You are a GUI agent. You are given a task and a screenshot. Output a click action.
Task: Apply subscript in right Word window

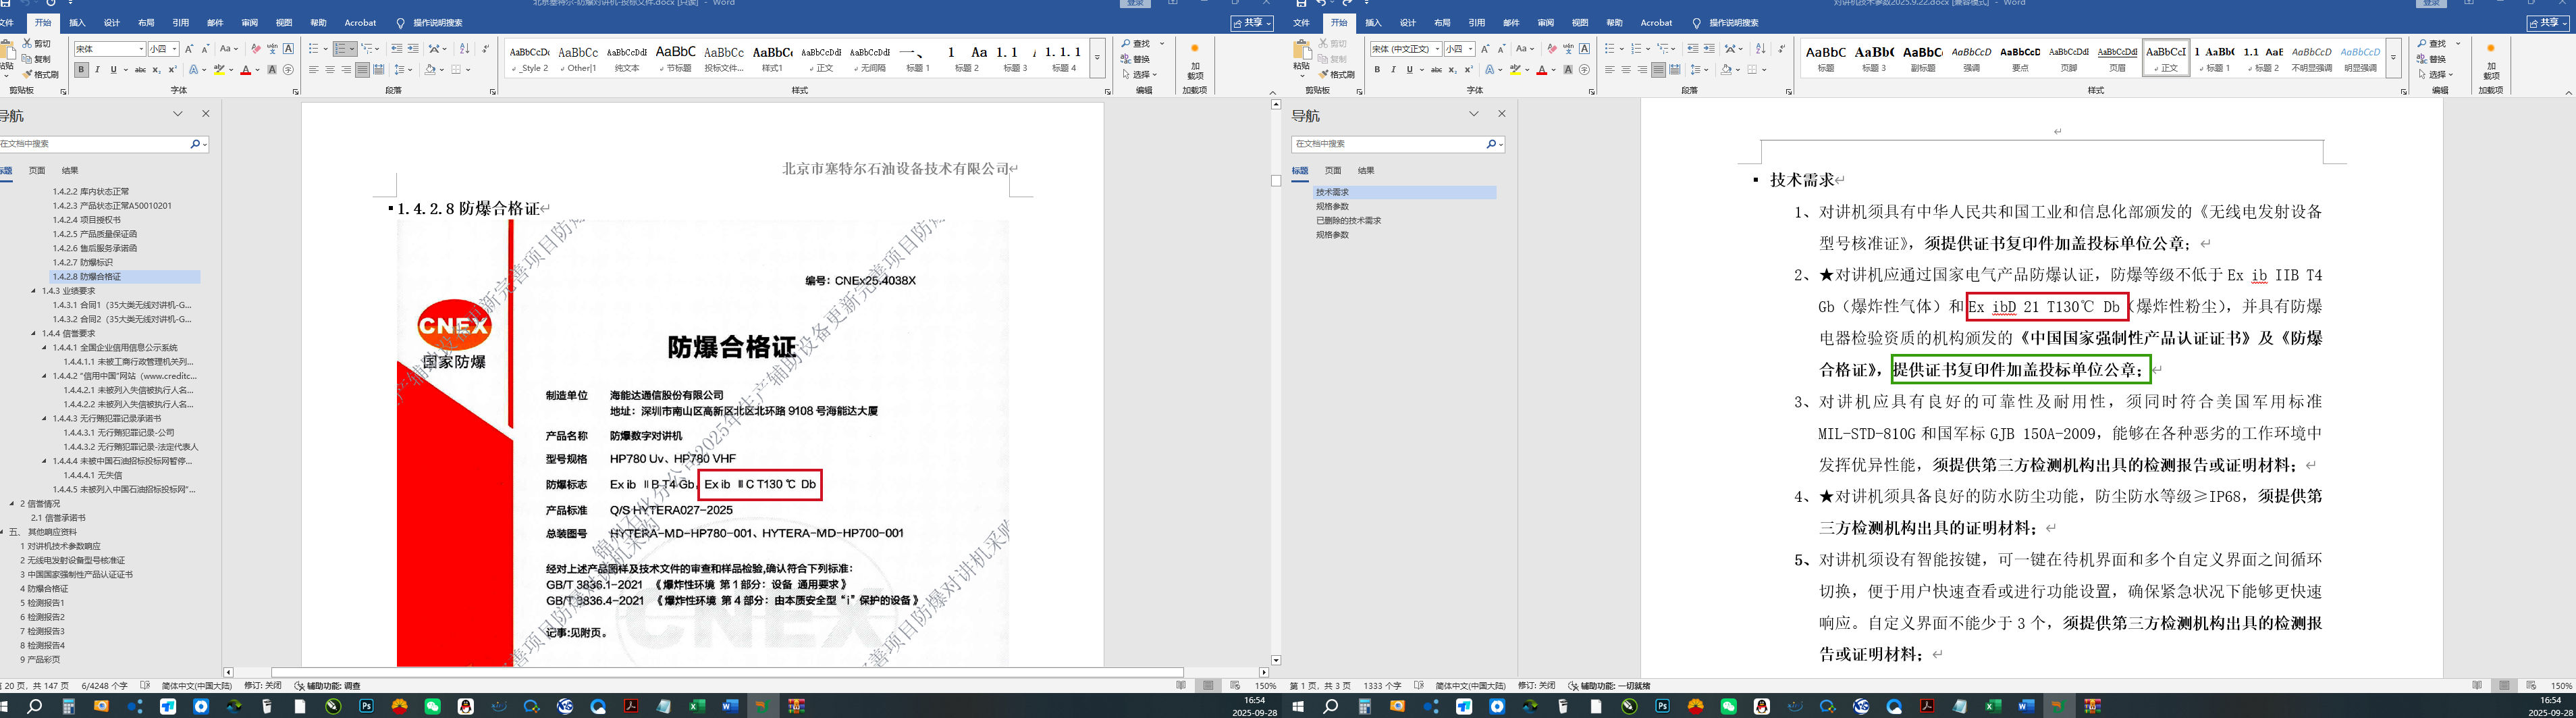[1452, 70]
